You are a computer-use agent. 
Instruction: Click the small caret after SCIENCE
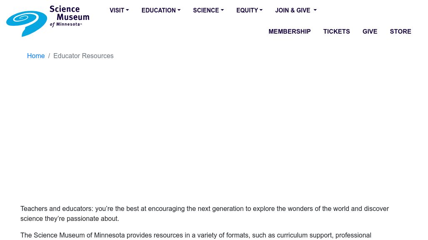tap(222, 10)
